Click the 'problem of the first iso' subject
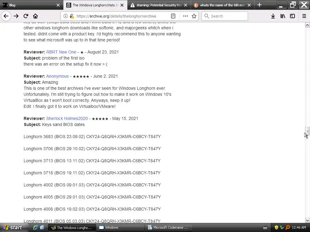Viewport: 310px width, 232px height. tap(63, 58)
